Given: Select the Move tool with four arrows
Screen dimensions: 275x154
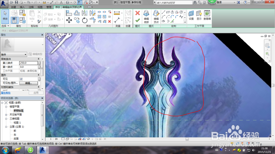Looking at the screenshot, I should tap(69, 20).
